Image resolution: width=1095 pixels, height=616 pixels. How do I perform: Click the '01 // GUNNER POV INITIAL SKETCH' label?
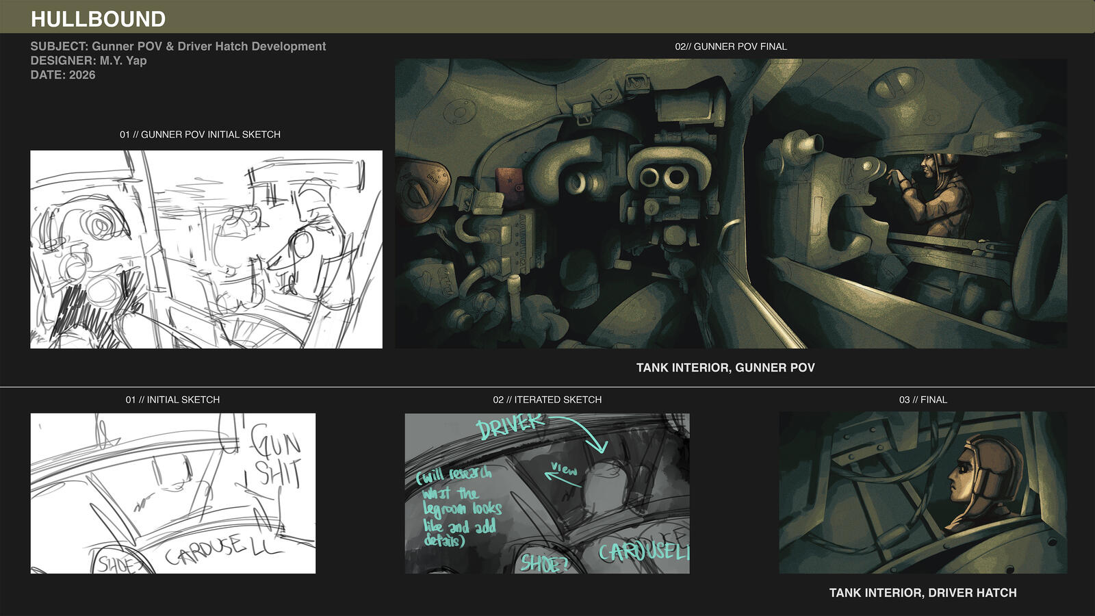click(200, 134)
